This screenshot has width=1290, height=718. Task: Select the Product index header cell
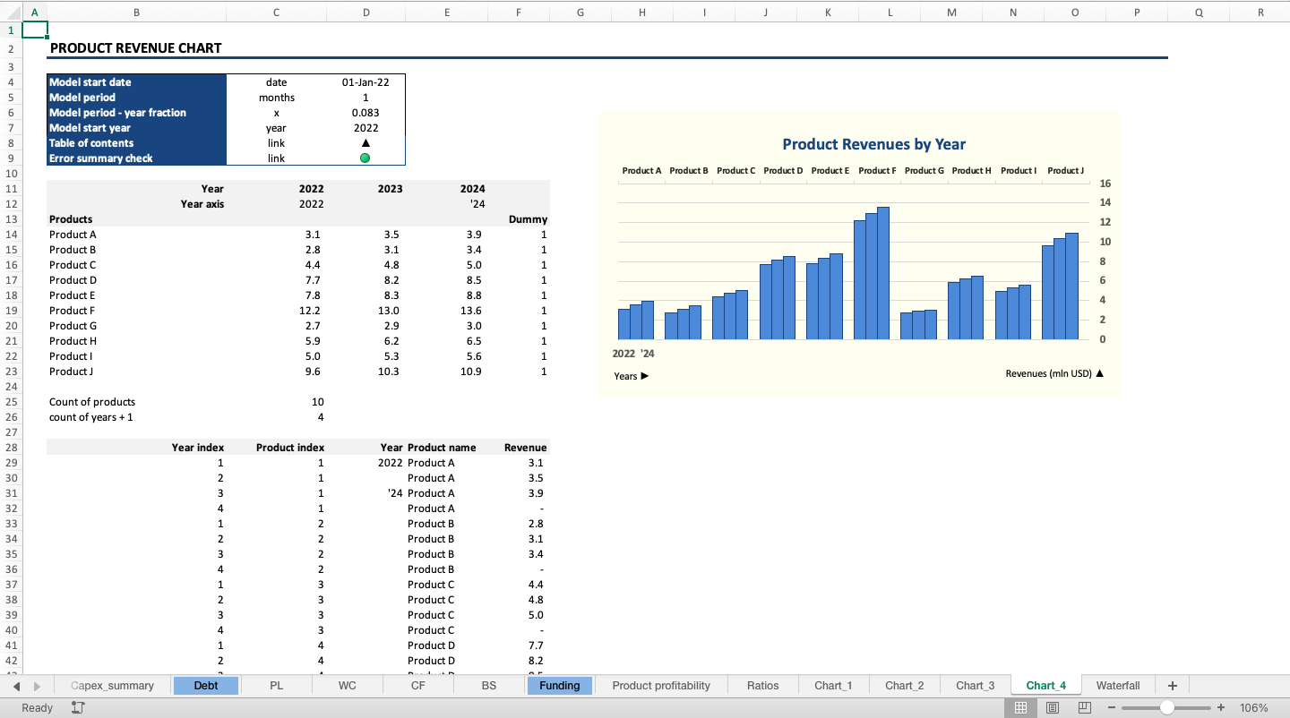(276, 448)
